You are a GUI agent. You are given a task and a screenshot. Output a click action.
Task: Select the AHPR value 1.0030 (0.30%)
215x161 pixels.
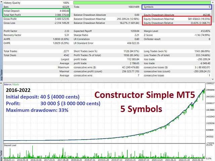click(x=61, y=39)
